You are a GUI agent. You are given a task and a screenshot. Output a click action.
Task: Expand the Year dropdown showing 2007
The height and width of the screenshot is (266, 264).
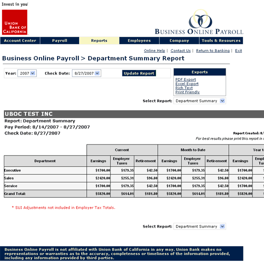[27, 73]
